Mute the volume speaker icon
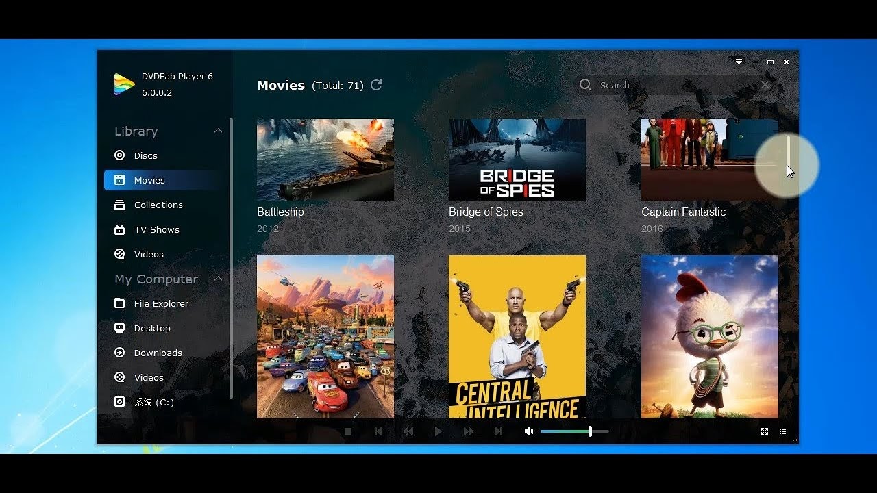This screenshot has height=493, width=877. click(529, 431)
